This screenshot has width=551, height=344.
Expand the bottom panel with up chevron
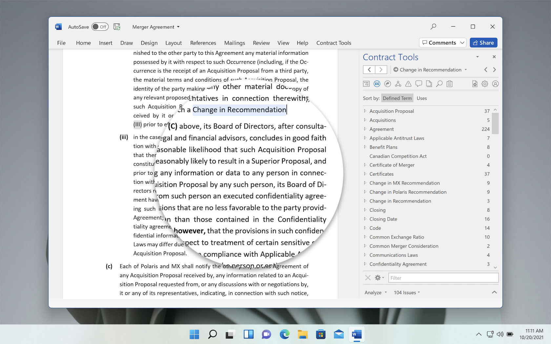click(494, 292)
